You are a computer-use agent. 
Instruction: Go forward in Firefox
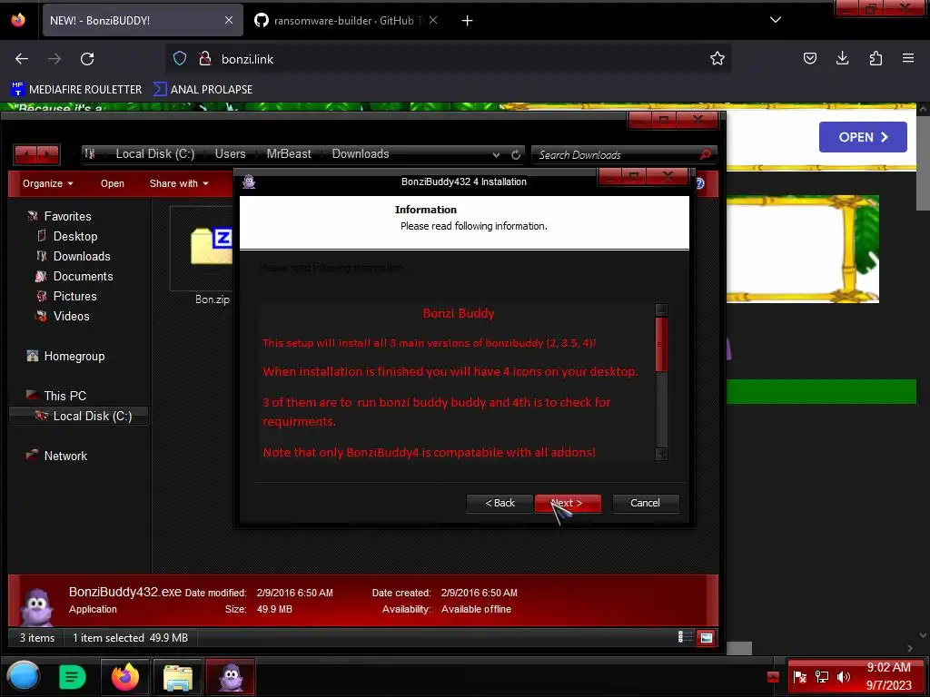(x=54, y=59)
